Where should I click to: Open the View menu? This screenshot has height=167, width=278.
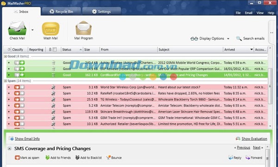point(260,13)
